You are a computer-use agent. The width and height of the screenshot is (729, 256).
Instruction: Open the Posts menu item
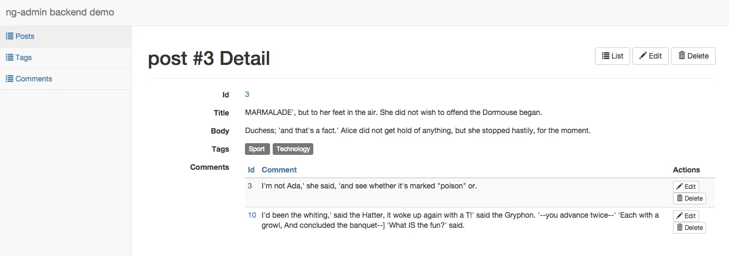(x=25, y=36)
